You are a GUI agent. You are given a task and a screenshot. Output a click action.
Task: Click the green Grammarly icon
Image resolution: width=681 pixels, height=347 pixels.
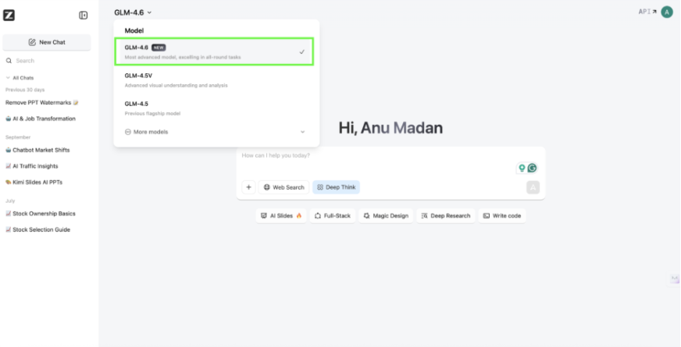coord(532,168)
